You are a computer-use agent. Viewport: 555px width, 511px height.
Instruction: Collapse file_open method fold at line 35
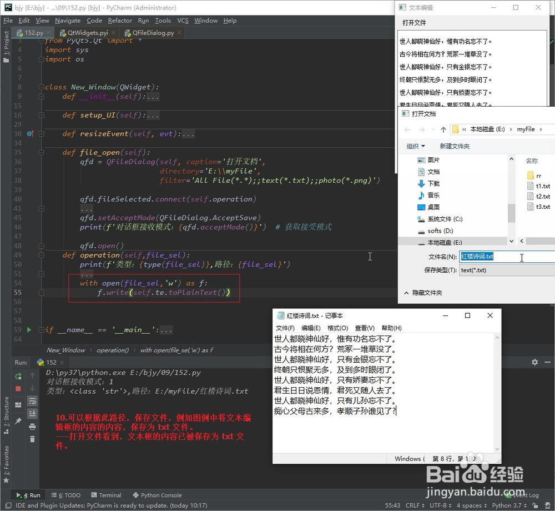pyautogui.click(x=41, y=152)
